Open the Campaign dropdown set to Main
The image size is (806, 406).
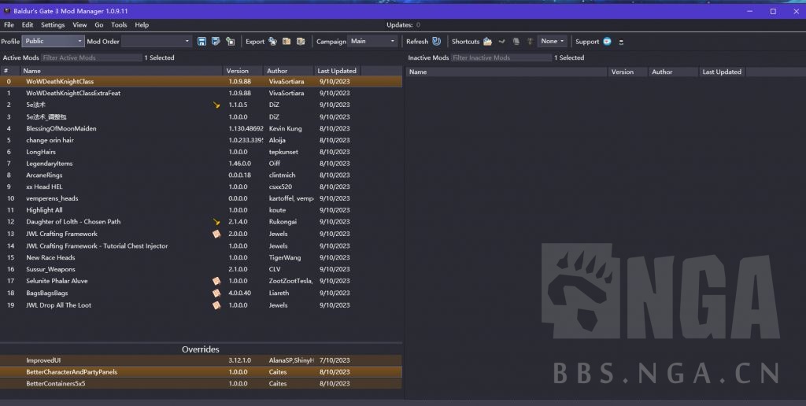coord(372,41)
